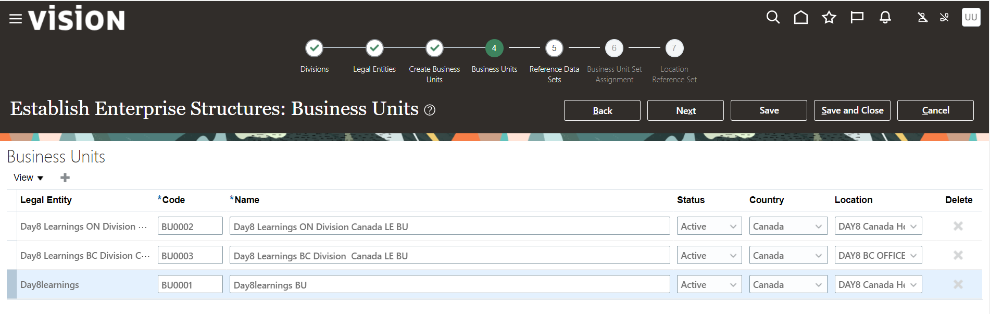990x314 pixels.
Task: Click the Save and Close button
Action: [x=852, y=110]
